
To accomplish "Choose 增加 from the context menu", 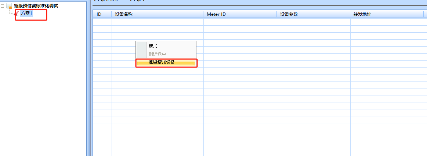I will (153, 46).
